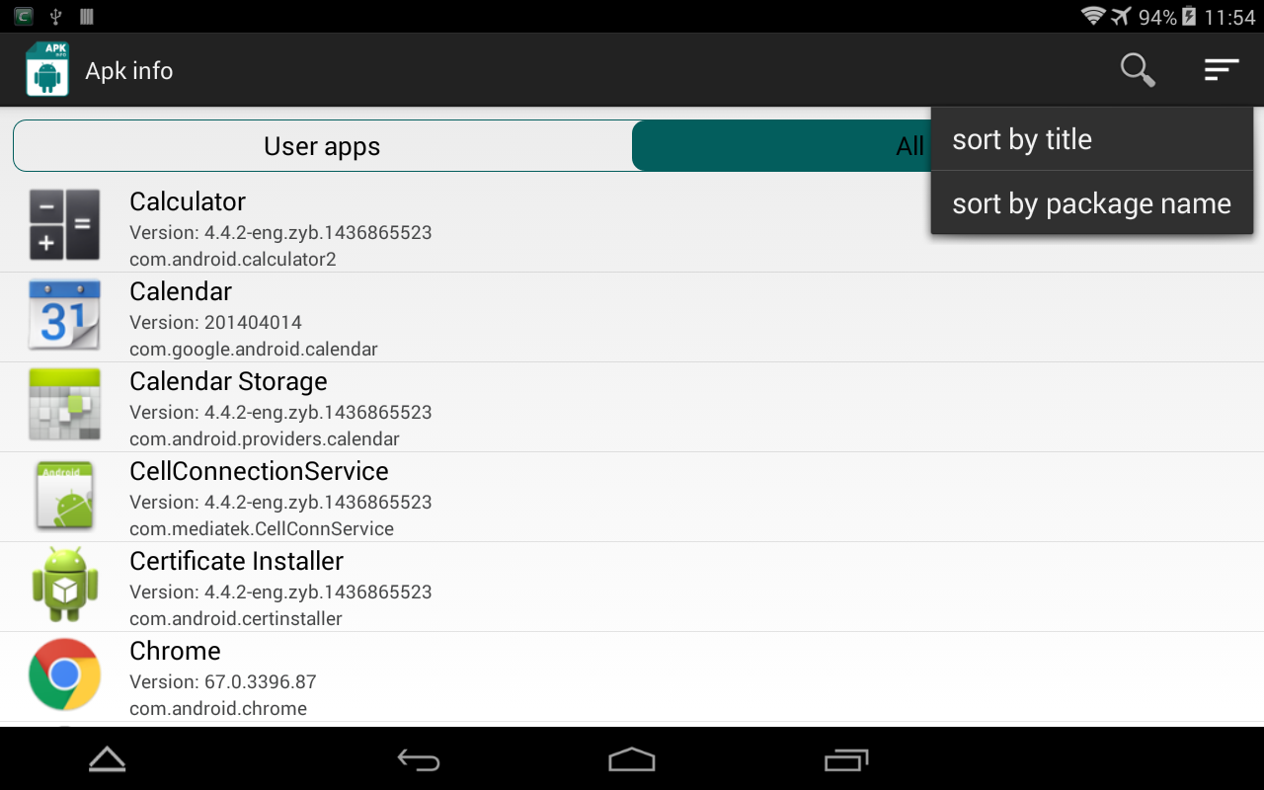1264x790 pixels.
Task: Tap the navigation bar up-arrow button
Action: point(107,758)
